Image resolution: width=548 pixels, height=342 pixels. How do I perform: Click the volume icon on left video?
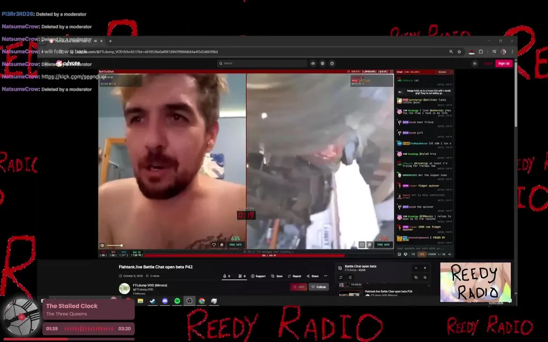(102, 246)
